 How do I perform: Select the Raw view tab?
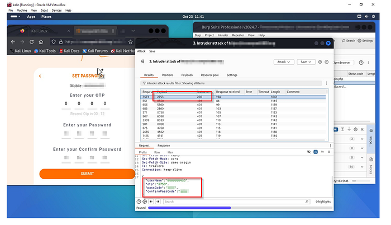pyautogui.click(x=157, y=152)
